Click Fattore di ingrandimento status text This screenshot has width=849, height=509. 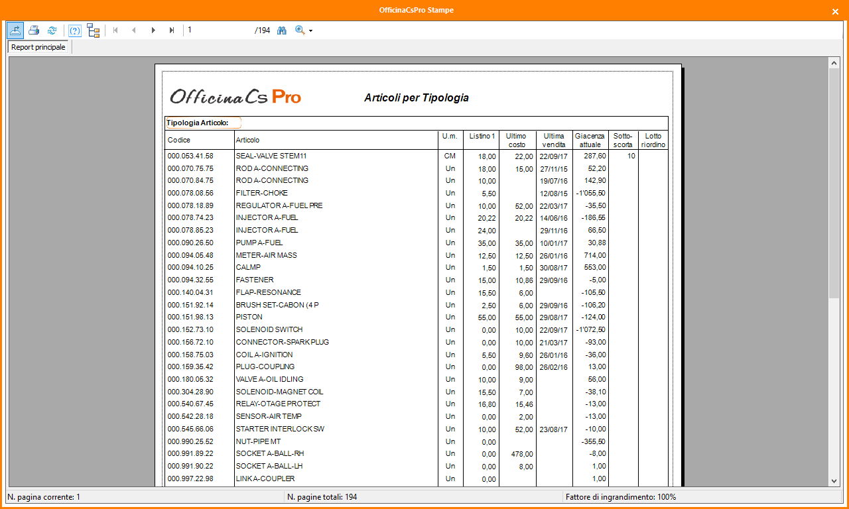(621, 496)
